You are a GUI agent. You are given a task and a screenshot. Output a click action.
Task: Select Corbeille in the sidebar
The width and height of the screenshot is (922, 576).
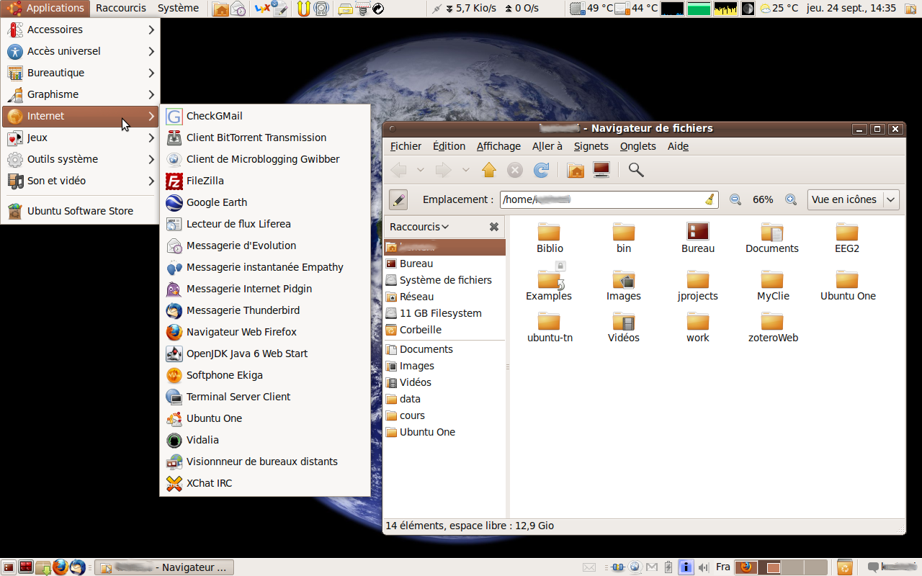point(445,330)
